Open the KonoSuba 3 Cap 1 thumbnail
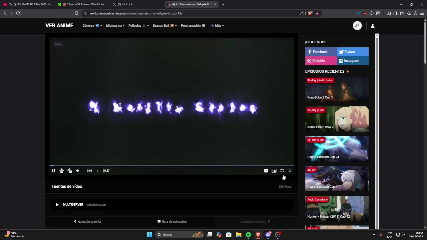427x240 pixels. (x=337, y=89)
